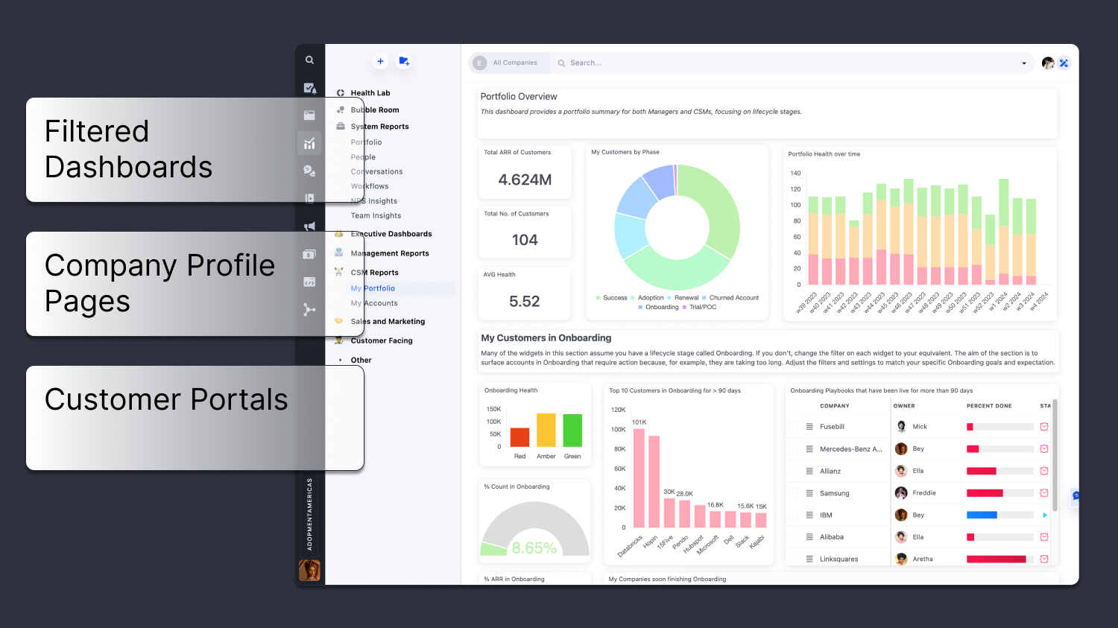Open the search bar dropdown arrow
This screenshot has height=628, width=1118.
pos(1024,63)
